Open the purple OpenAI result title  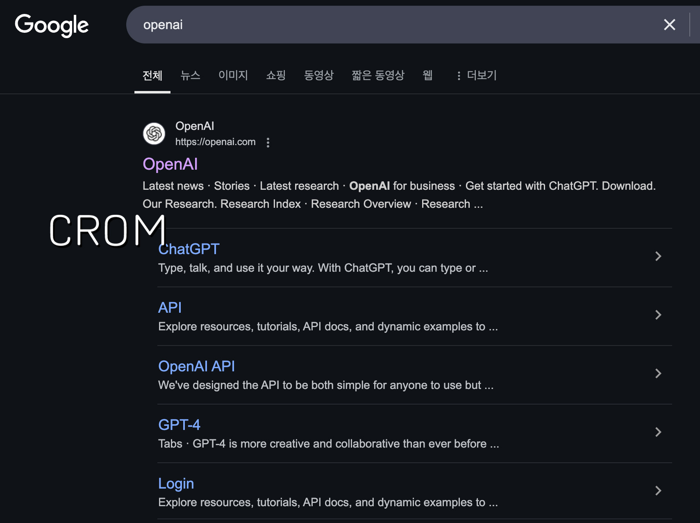[x=170, y=164]
